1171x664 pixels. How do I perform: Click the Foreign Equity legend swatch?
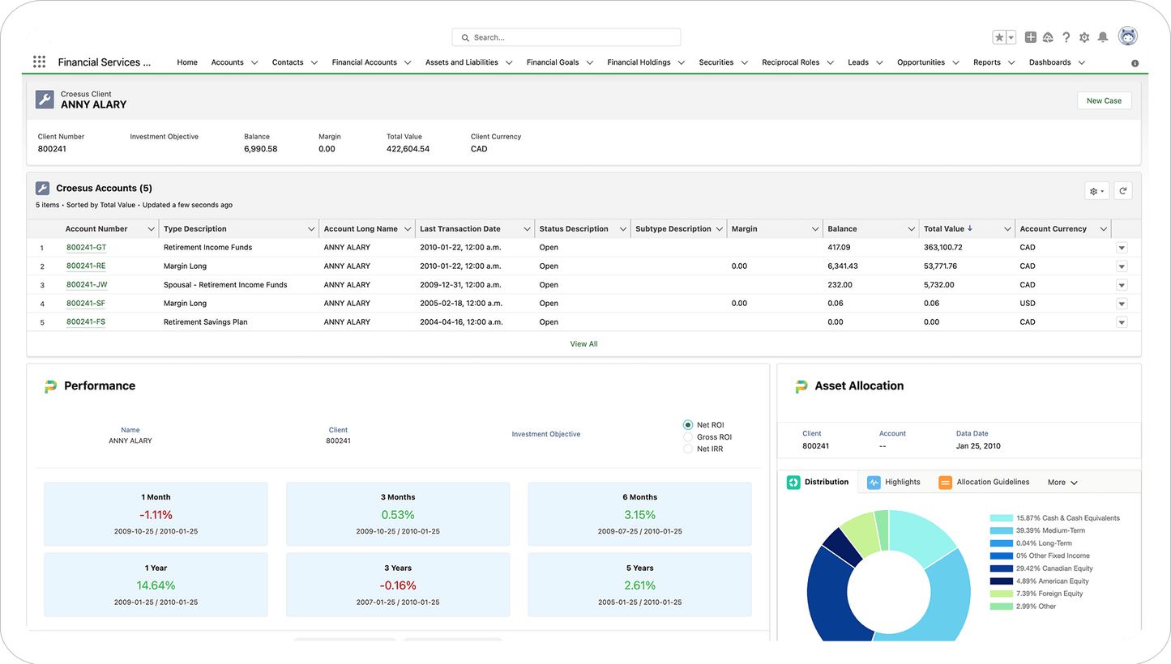1001,594
